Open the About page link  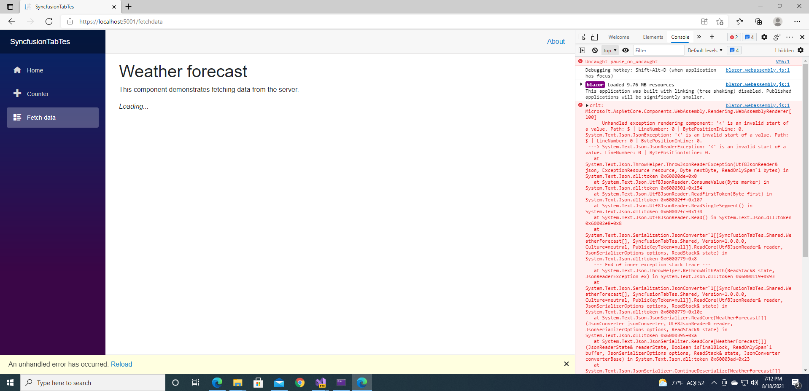pos(556,41)
